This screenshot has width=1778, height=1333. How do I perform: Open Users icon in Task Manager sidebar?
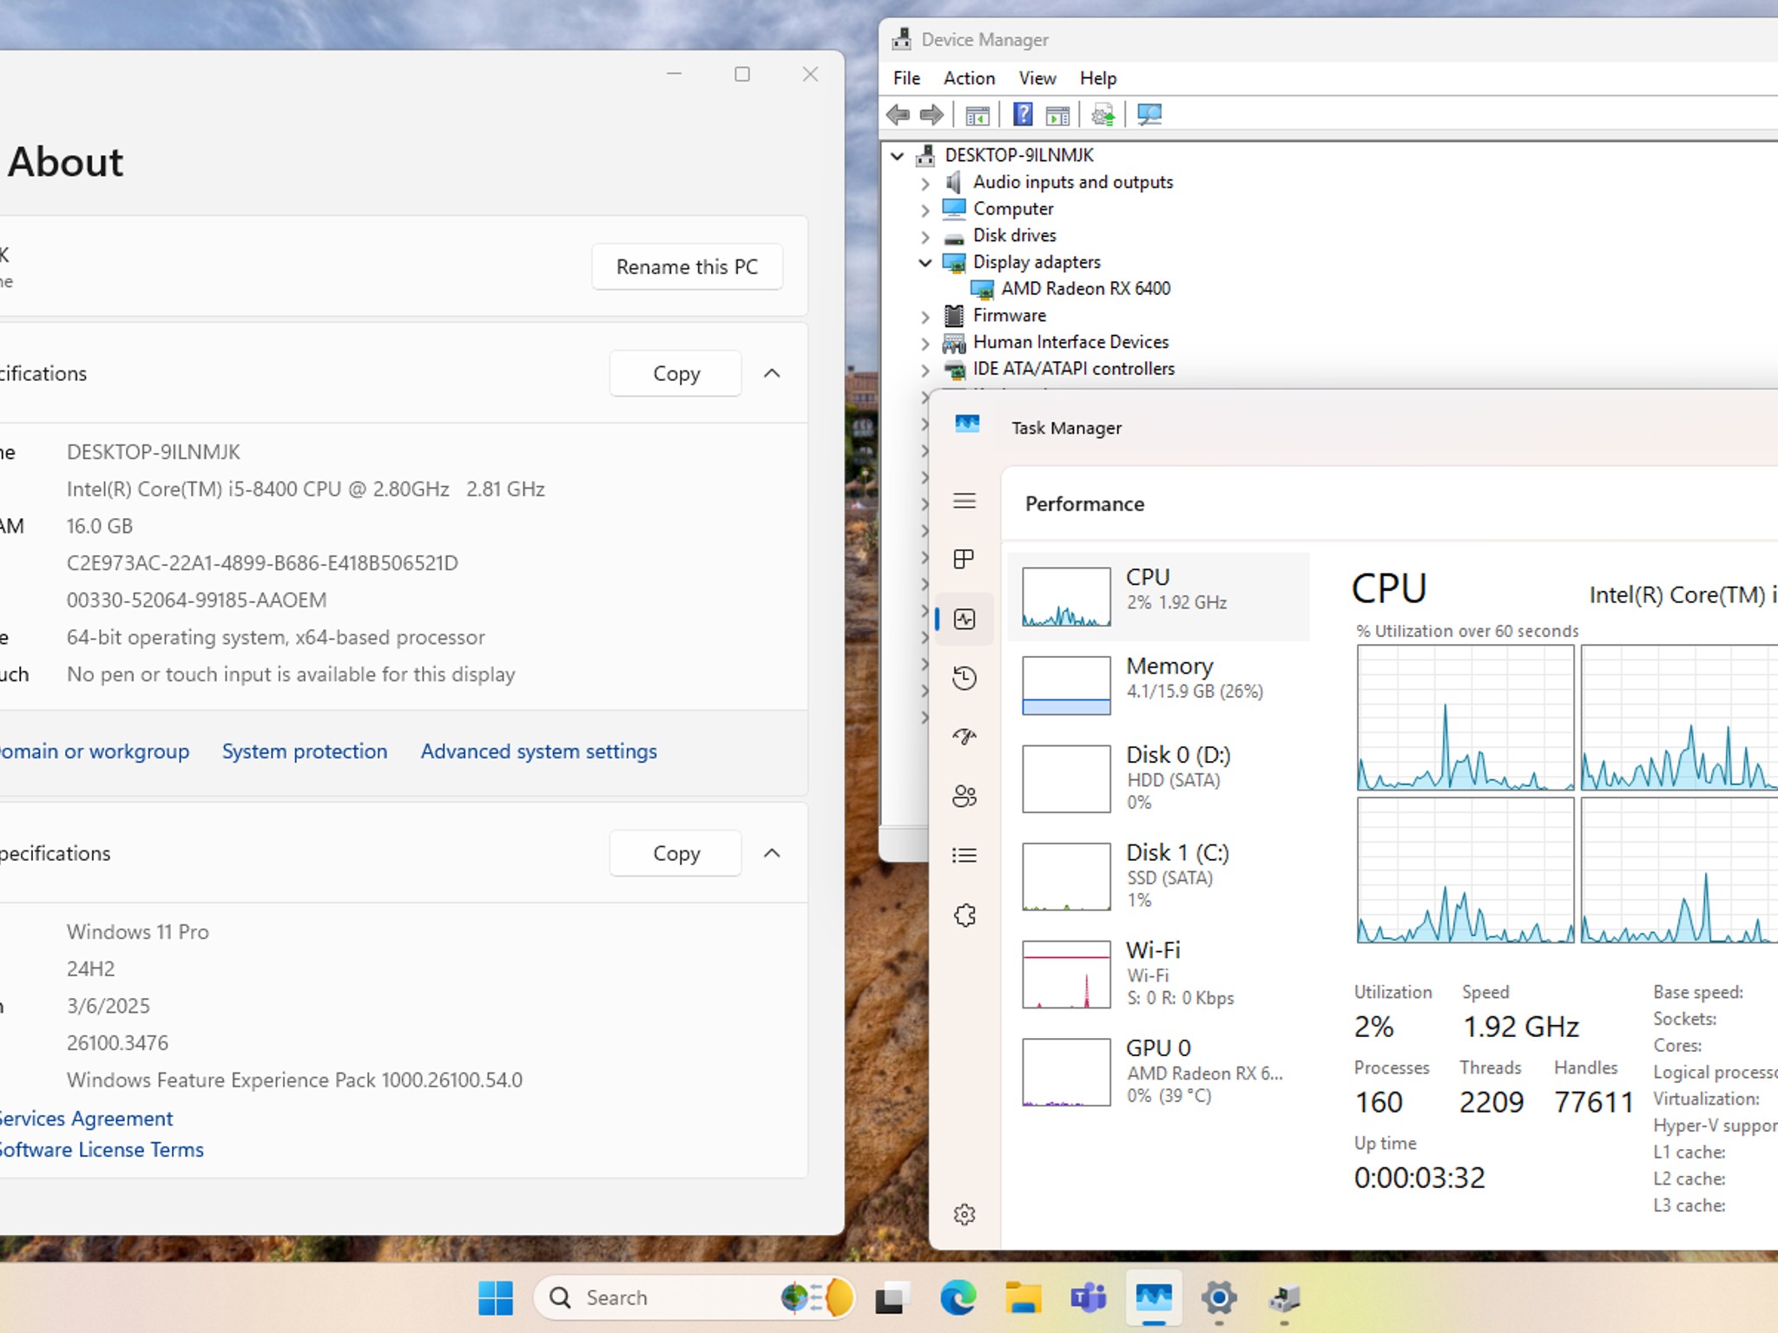(965, 796)
